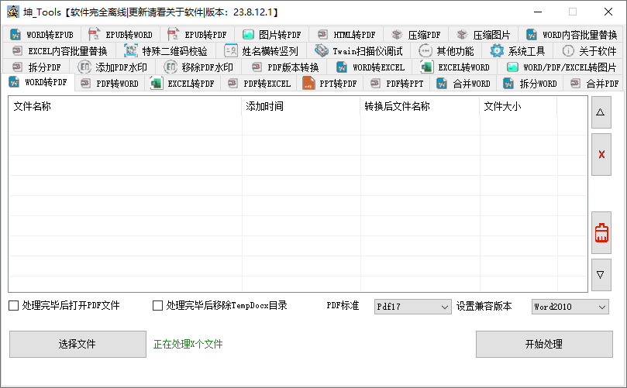Move file up with triangle arrow button
The image size is (627, 388).
[x=601, y=112]
